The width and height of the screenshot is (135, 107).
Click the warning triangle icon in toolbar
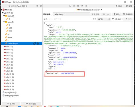click(70, 6)
